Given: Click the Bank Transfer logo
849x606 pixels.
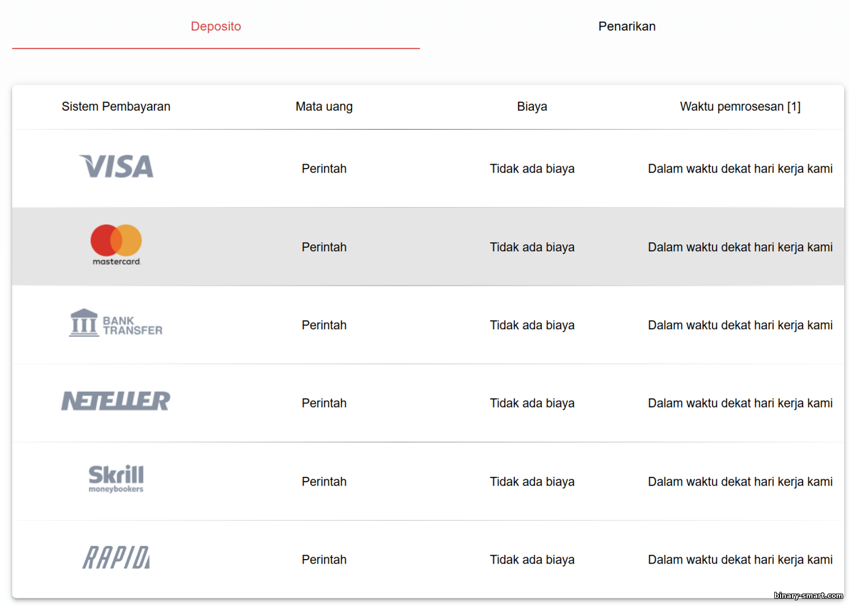Looking at the screenshot, I should pyautogui.click(x=116, y=323).
